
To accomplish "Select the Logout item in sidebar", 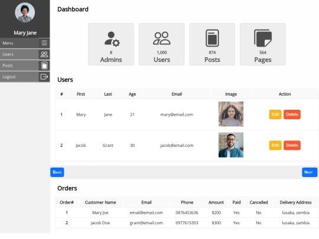I will 25,77.
